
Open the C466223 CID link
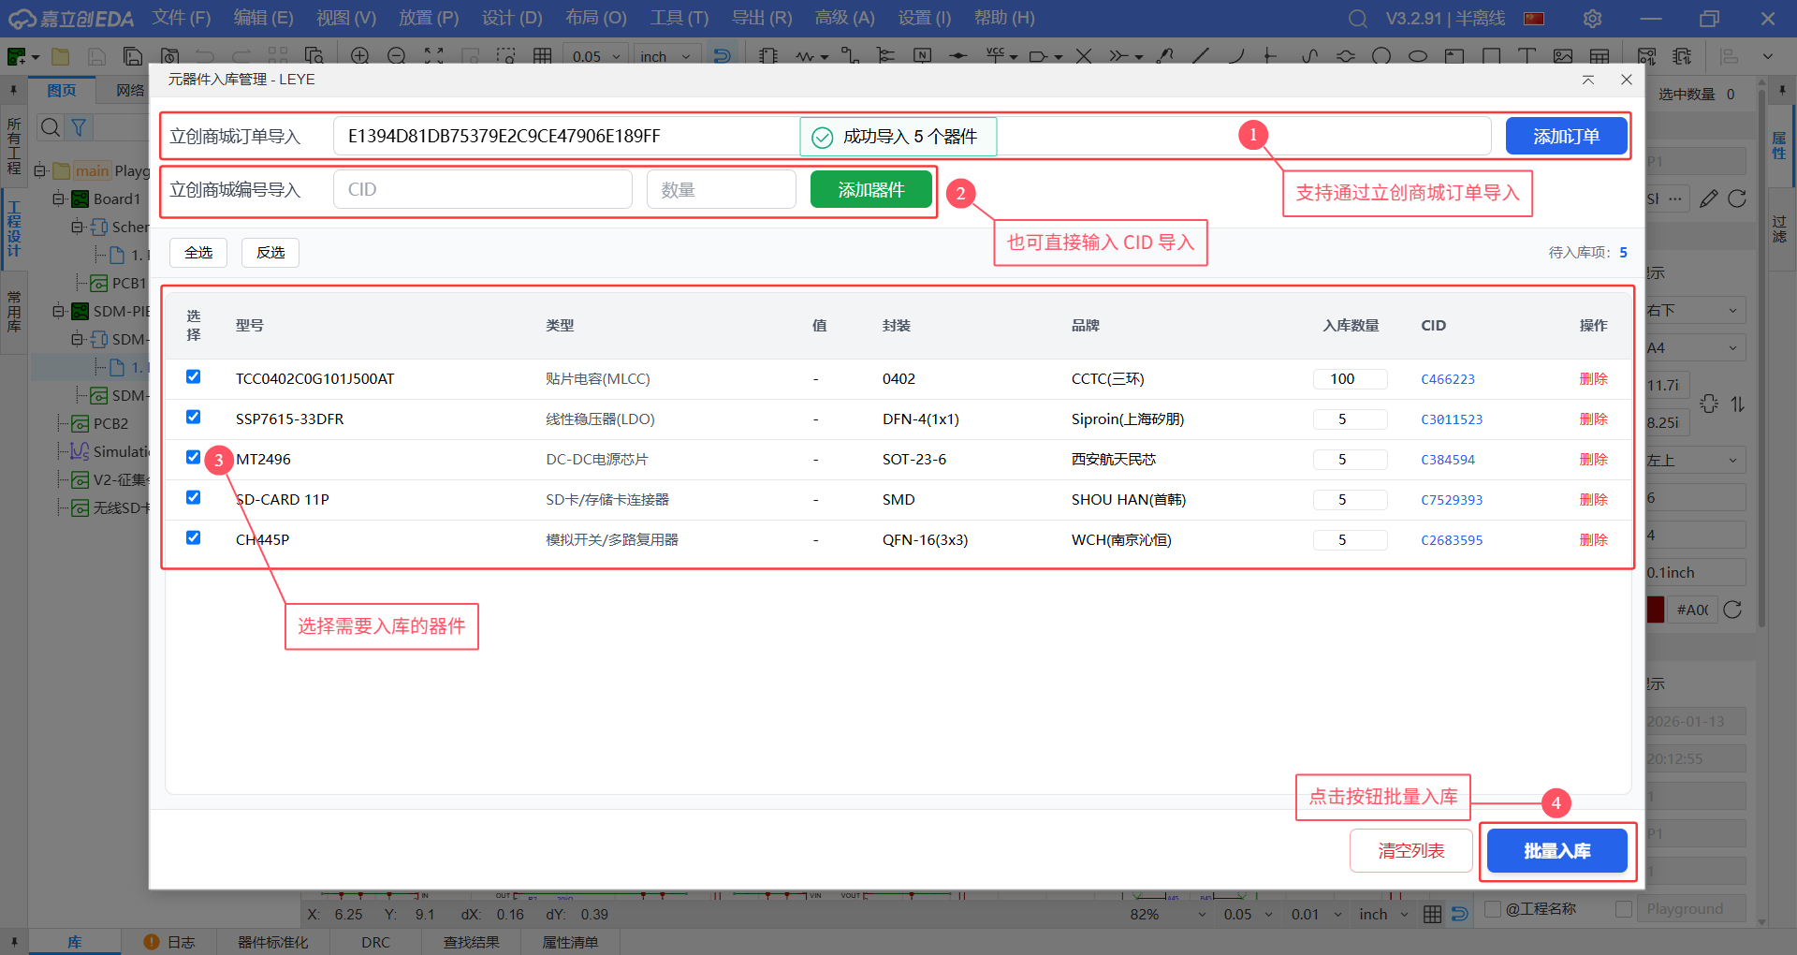[1447, 379]
